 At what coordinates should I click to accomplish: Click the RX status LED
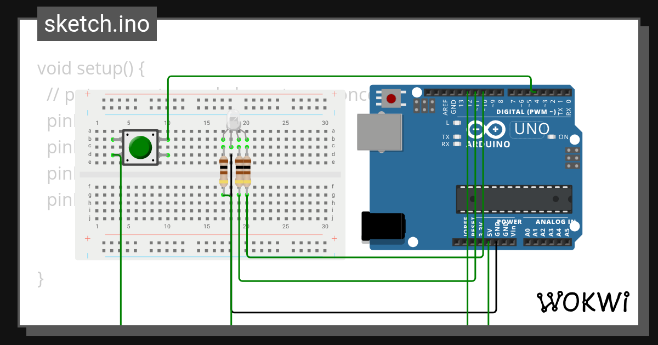pyautogui.click(x=456, y=143)
